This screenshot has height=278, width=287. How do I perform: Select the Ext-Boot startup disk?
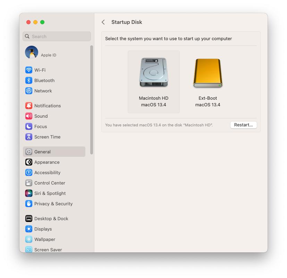[x=207, y=82]
